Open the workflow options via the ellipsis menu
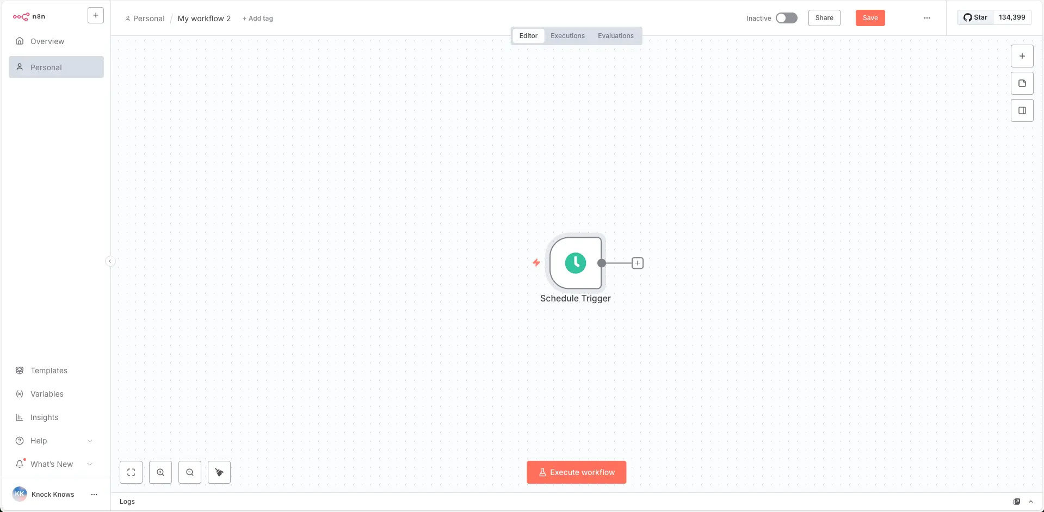 pyautogui.click(x=926, y=17)
